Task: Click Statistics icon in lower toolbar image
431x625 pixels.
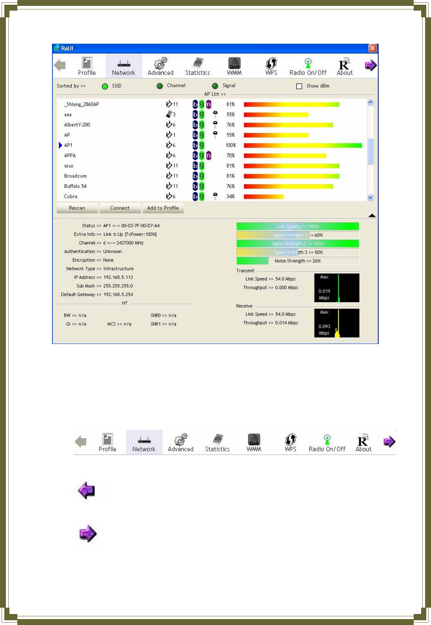Action: [x=217, y=442]
